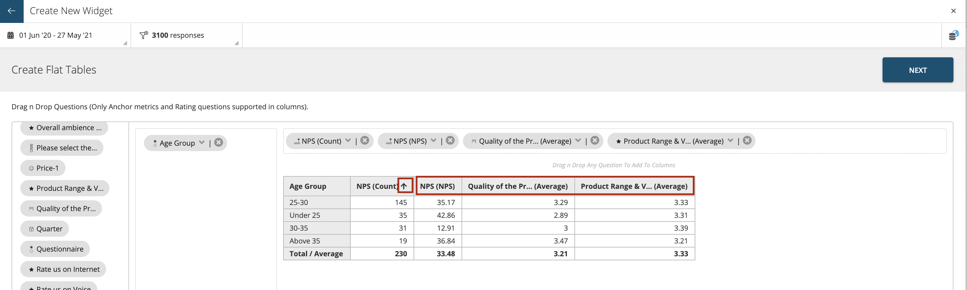Click the radio icon on Questionnaire chip
Viewport: 967px width, 290px height.
[31, 249]
